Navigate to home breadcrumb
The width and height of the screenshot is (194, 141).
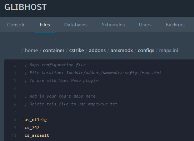[x=31, y=51]
